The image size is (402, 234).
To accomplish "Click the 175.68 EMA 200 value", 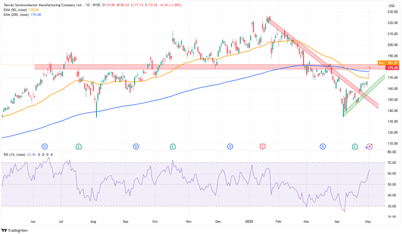I will (x=36, y=15).
